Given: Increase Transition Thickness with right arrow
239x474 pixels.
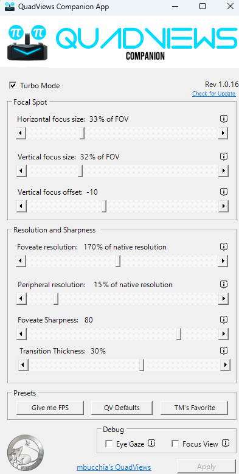Looking at the screenshot, I should pos(225,365).
